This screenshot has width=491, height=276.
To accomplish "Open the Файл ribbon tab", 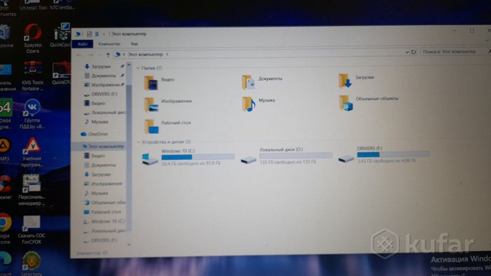I will tap(82, 44).
